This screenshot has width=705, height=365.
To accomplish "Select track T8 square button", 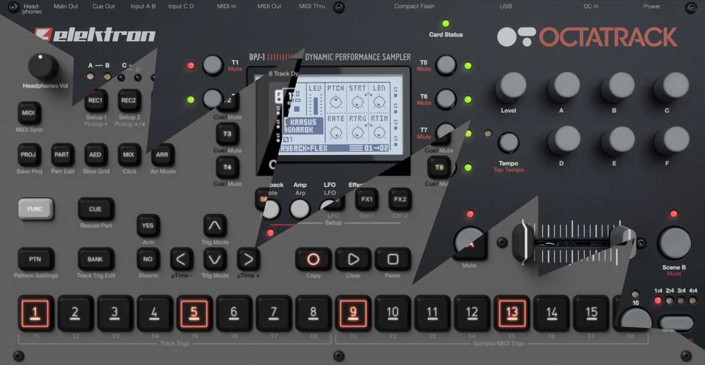I will click(x=439, y=167).
